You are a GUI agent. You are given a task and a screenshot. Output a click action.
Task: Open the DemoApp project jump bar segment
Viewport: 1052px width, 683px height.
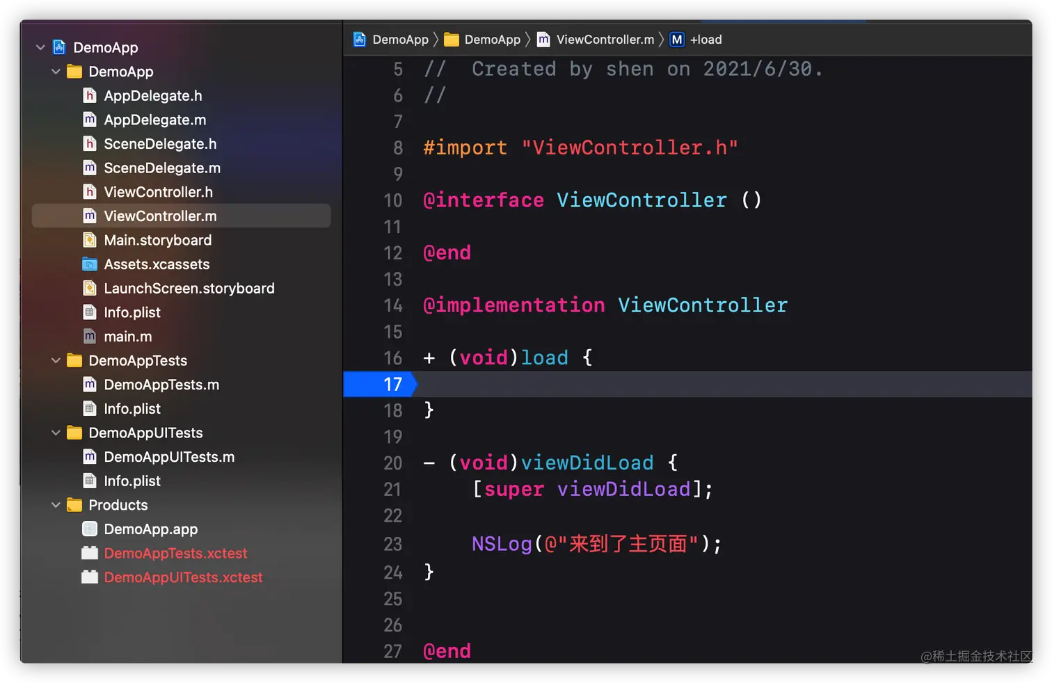[x=391, y=40]
